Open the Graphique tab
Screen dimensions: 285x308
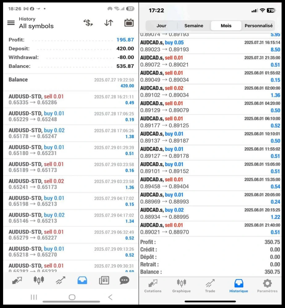click(x=181, y=286)
